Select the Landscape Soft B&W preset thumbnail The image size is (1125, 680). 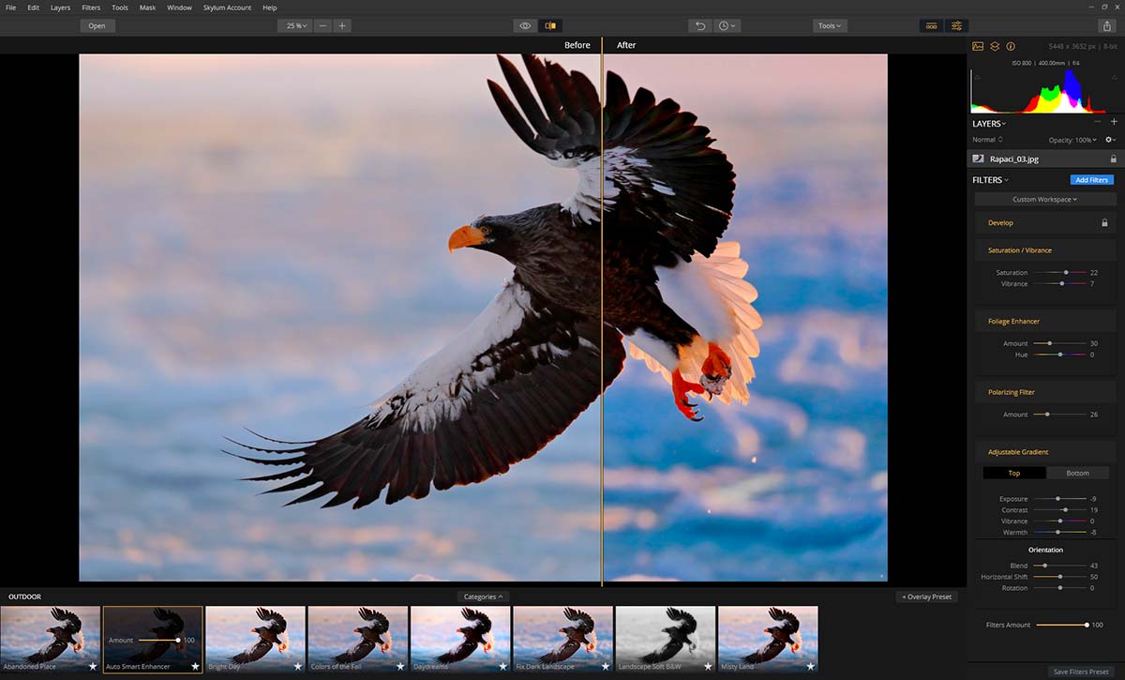665,638
